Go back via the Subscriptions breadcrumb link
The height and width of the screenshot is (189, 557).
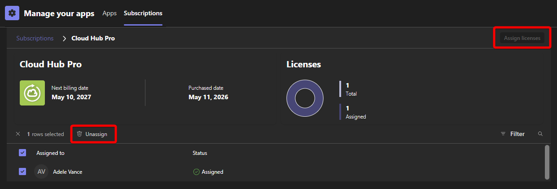point(35,38)
